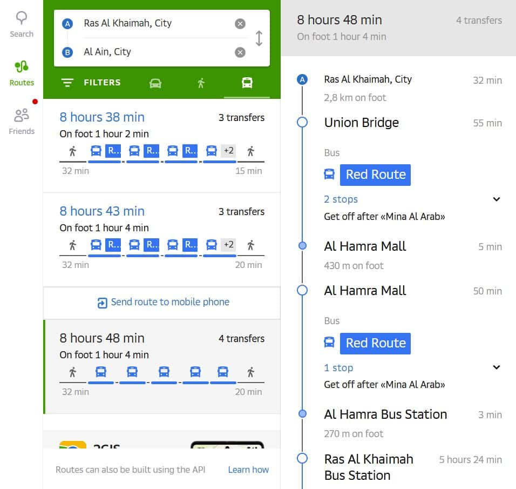Click the 2GIS app promo banner

(162, 440)
